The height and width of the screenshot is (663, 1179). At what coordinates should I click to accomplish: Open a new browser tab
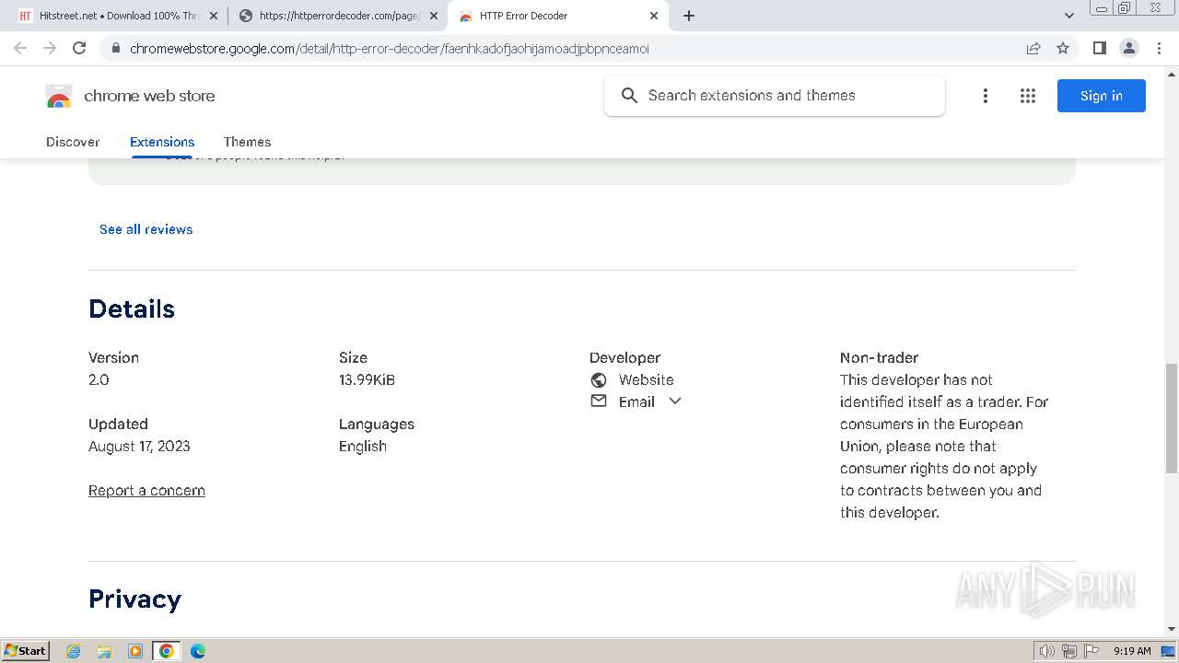click(x=689, y=16)
